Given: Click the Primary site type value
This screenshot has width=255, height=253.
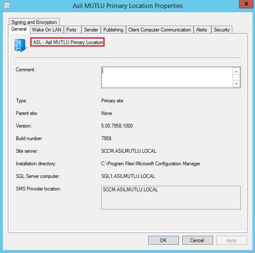Looking at the screenshot, I should pos(112,101).
